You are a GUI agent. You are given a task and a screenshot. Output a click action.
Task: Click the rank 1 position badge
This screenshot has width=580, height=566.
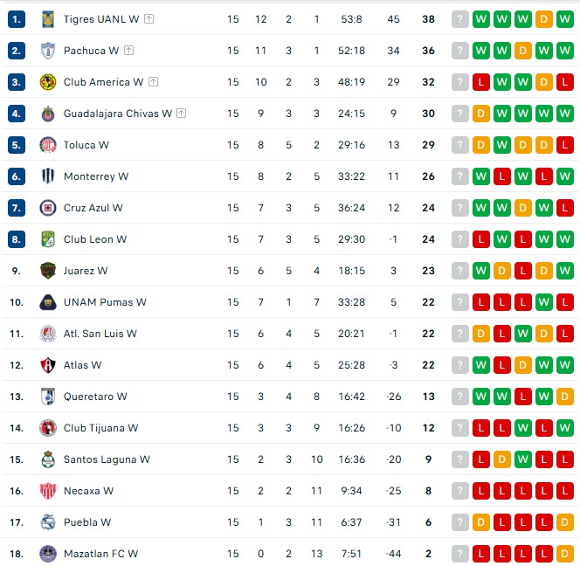[x=17, y=19]
